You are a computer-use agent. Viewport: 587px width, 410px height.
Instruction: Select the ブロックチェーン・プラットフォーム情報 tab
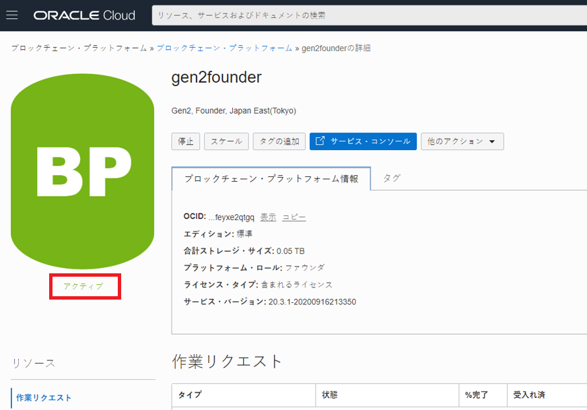coord(271,178)
